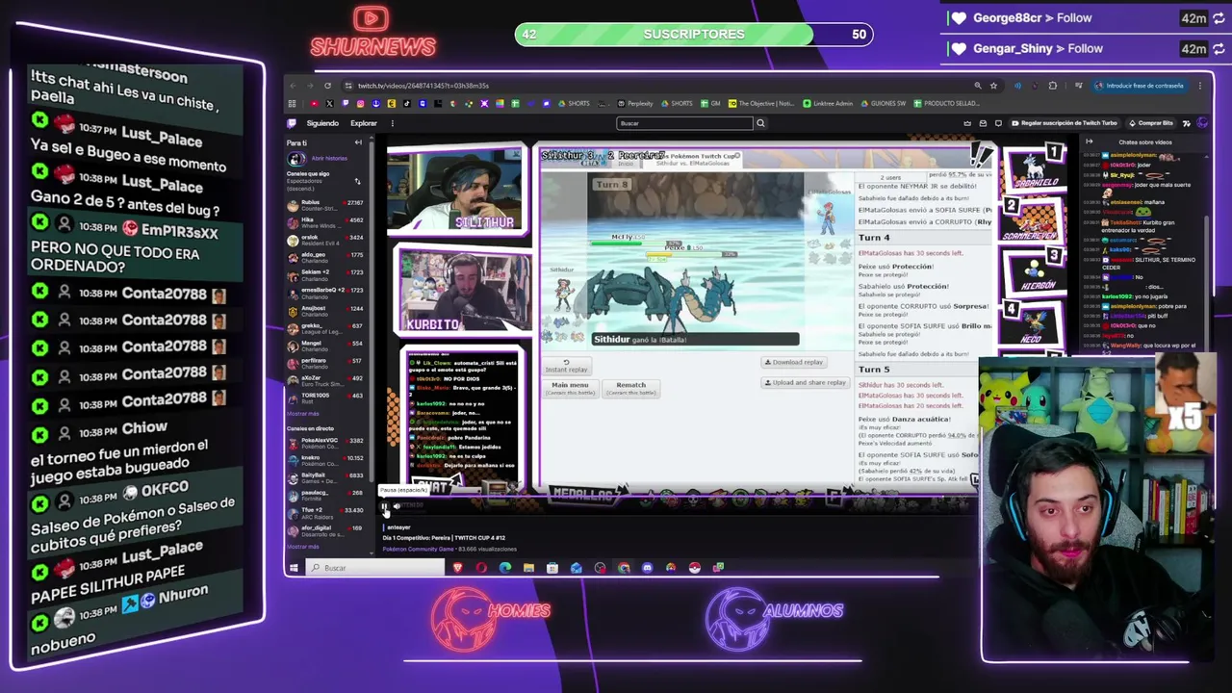Open Abrir historias in the sidebar
Viewport: 1232px width, 693px height.
[x=329, y=158]
